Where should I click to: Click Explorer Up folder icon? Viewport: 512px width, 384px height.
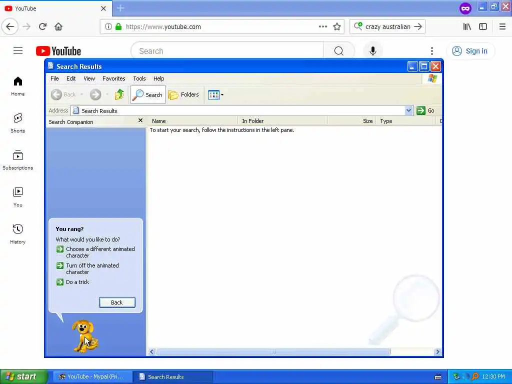[119, 94]
